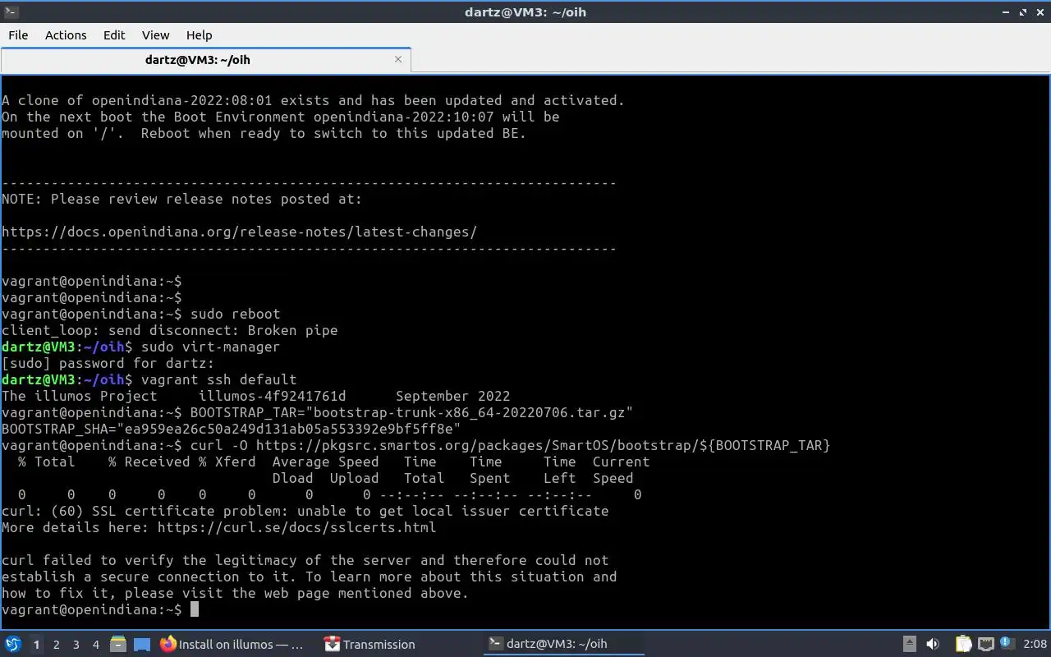Click "[sudo] password for dartz:" line
The width and height of the screenshot is (1051, 657).
108,363
